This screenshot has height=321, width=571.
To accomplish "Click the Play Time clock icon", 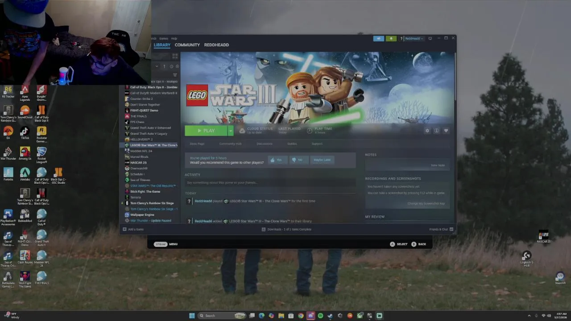I will (x=310, y=131).
